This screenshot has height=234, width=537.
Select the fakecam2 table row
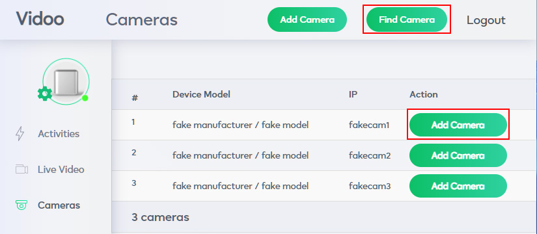point(324,155)
